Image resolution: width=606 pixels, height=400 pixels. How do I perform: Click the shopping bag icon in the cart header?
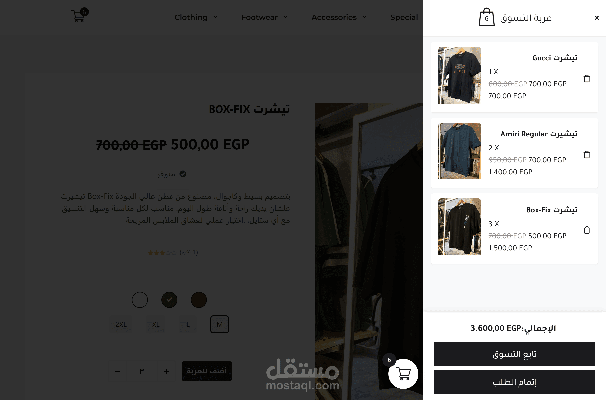487,17
